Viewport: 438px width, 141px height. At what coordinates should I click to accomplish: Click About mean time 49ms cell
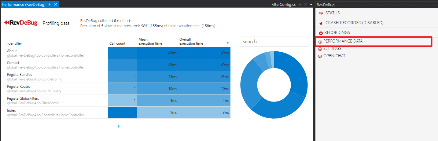158,53
